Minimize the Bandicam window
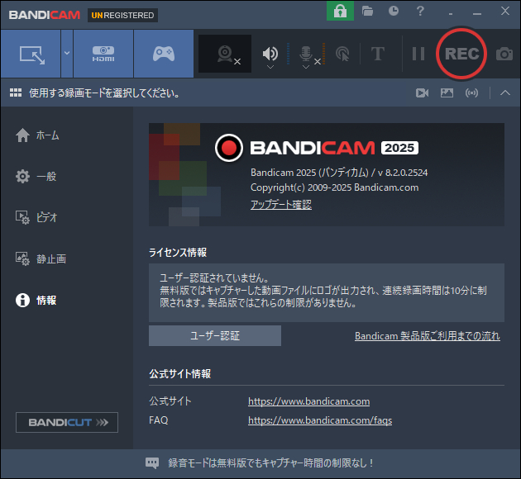 (x=477, y=13)
